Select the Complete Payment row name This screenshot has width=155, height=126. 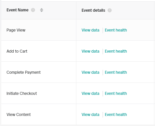[x=23, y=72]
